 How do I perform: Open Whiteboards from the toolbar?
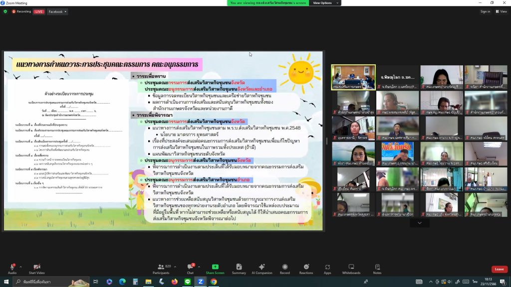[351, 268]
